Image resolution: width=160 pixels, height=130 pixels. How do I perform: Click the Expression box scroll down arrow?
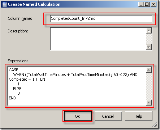(x=149, y=103)
